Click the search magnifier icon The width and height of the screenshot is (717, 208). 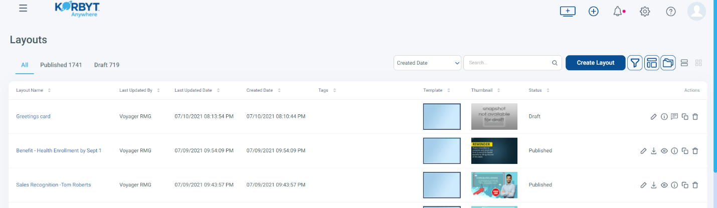coord(555,63)
